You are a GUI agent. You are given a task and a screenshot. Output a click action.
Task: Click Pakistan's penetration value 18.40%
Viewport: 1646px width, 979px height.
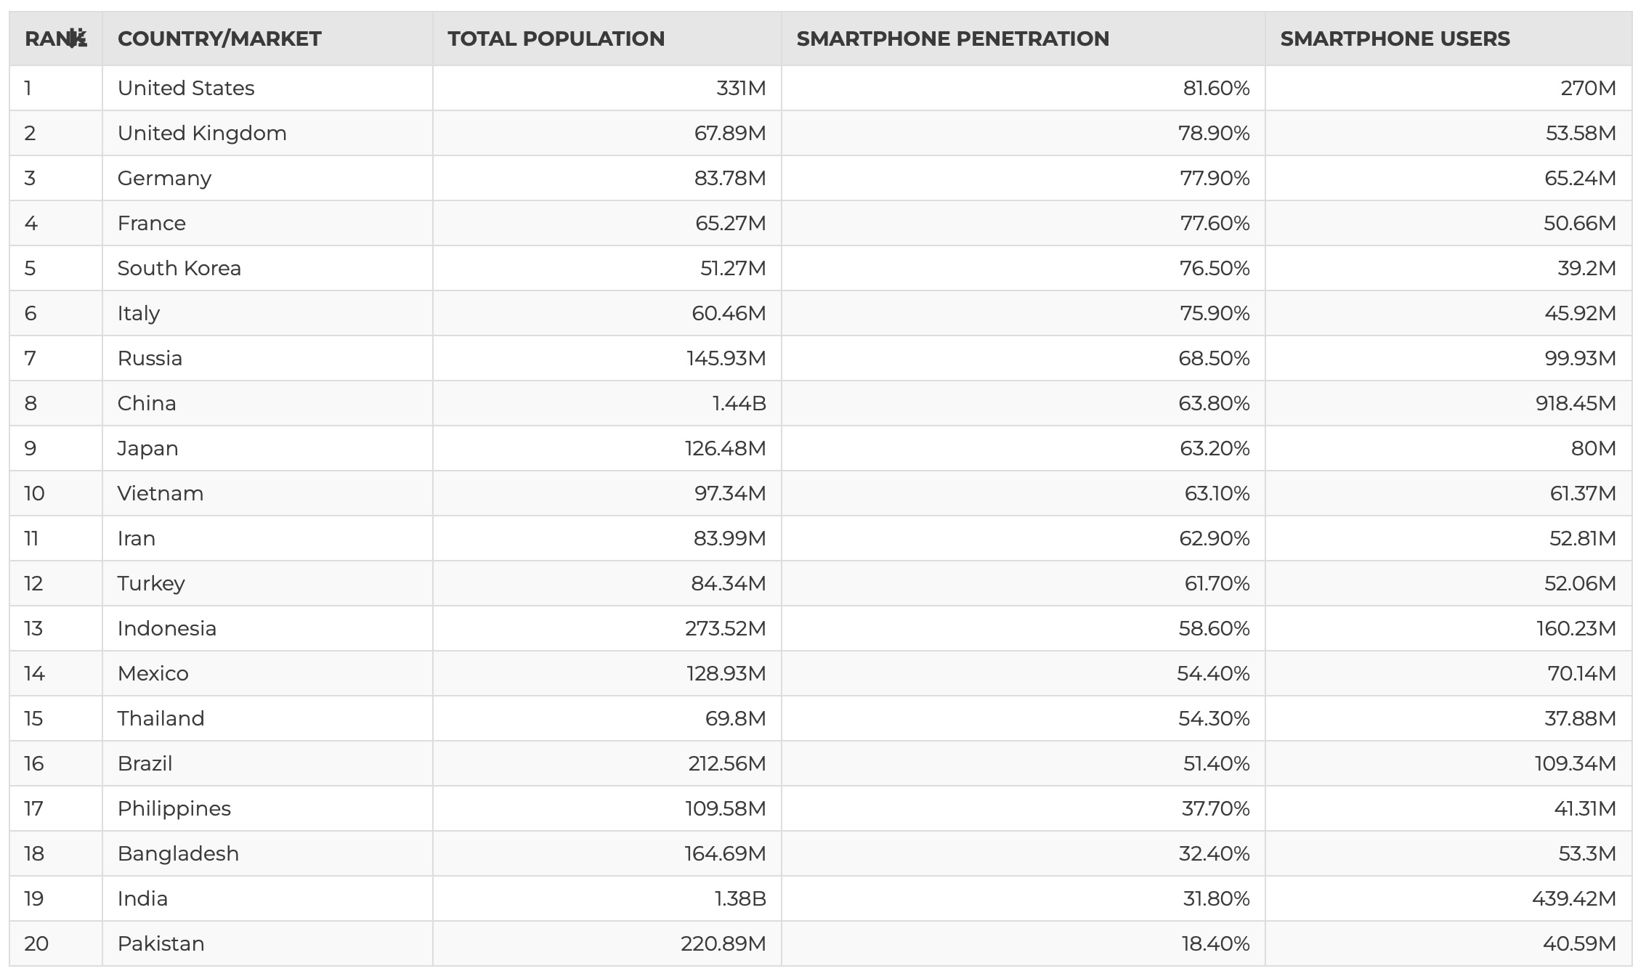1215,944
